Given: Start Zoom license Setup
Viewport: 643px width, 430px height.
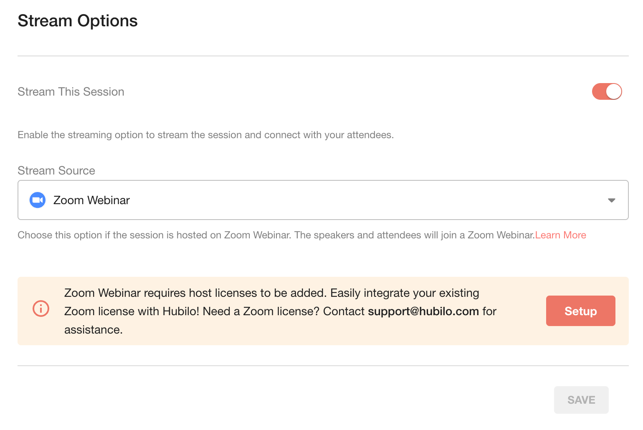Looking at the screenshot, I should click(580, 311).
